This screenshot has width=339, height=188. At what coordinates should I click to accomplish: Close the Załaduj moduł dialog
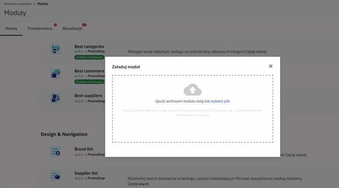pyautogui.click(x=271, y=66)
